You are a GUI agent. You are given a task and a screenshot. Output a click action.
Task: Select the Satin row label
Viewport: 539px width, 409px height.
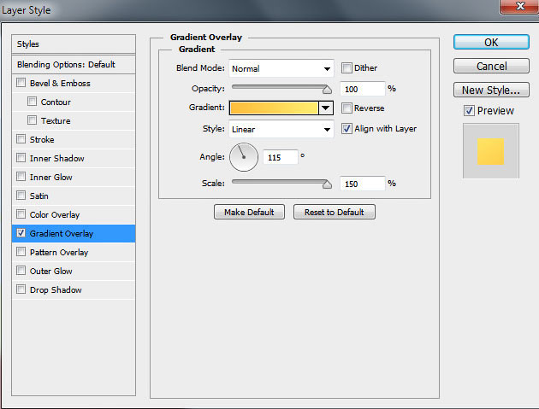coord(38,196)
